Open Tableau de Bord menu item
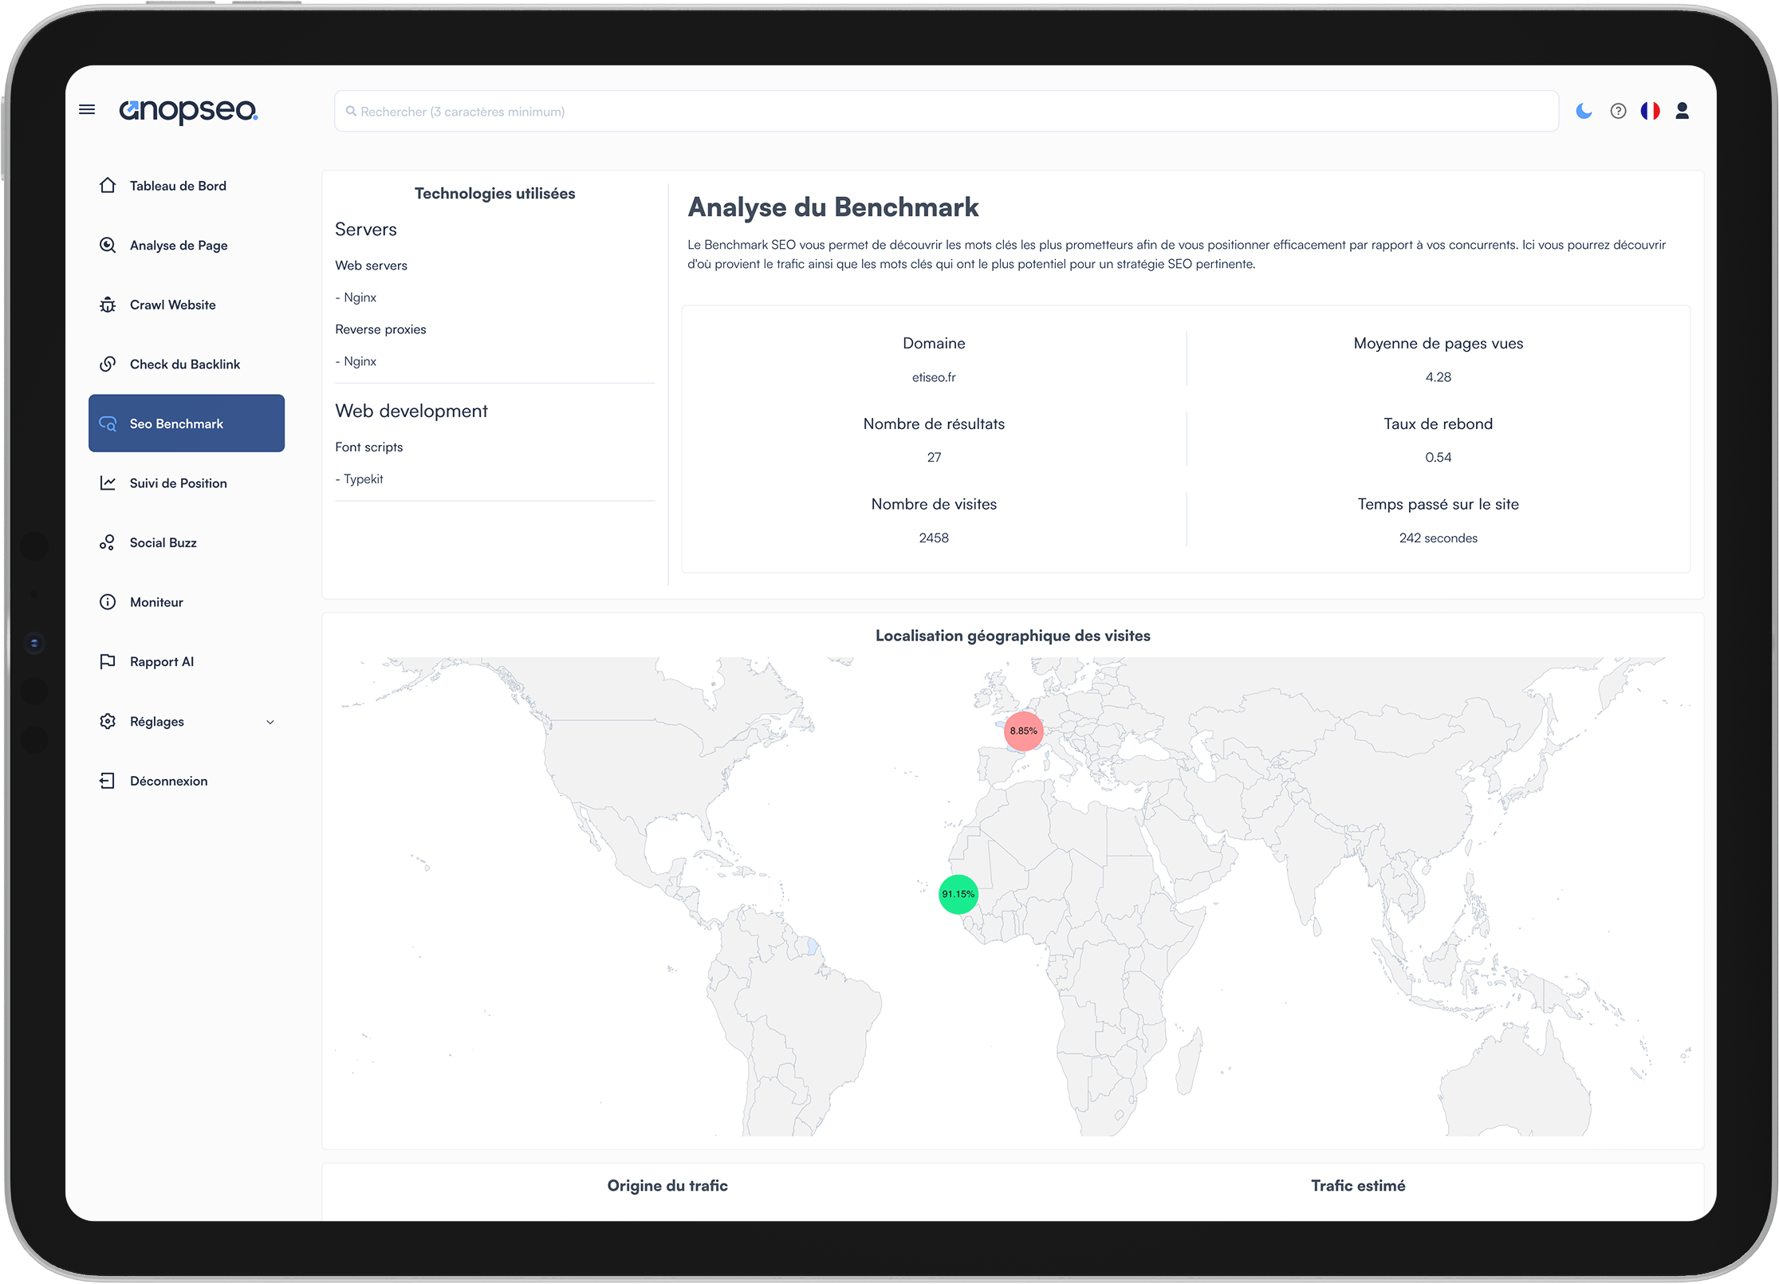 click(x=187, y=185)
